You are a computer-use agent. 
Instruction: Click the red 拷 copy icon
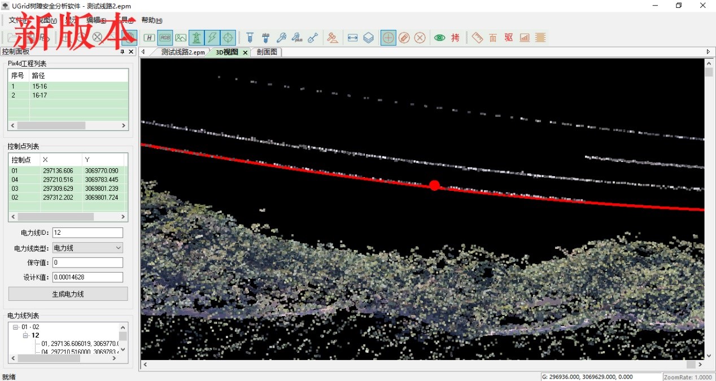(455, 38)
